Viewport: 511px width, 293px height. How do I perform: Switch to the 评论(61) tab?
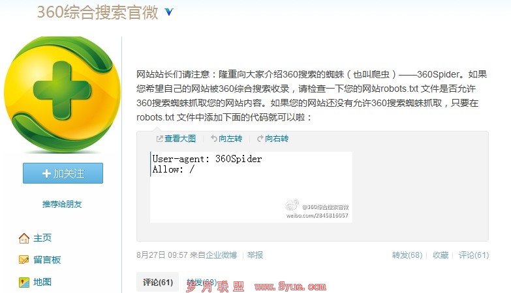(x=158, y=282)
